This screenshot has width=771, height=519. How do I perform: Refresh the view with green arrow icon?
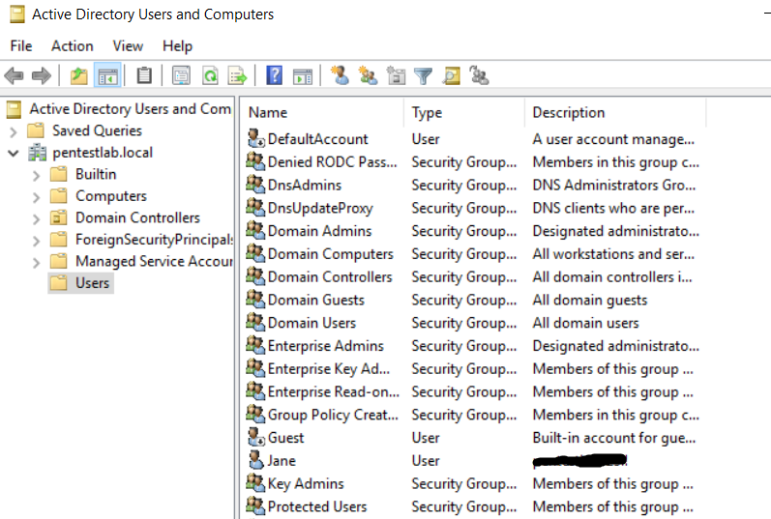[x=210, y=76]
